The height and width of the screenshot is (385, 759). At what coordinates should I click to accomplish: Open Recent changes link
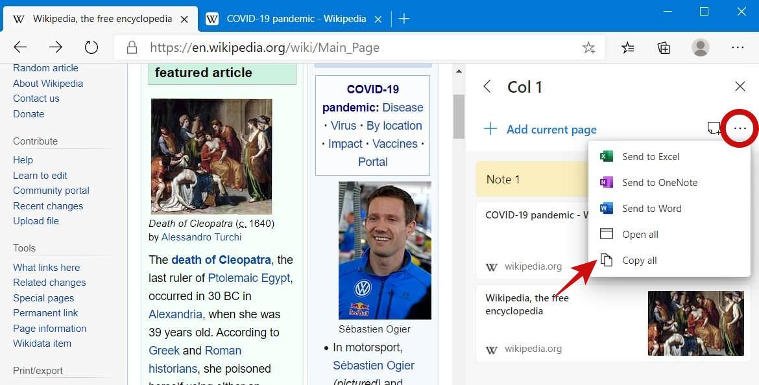(48, 205)
